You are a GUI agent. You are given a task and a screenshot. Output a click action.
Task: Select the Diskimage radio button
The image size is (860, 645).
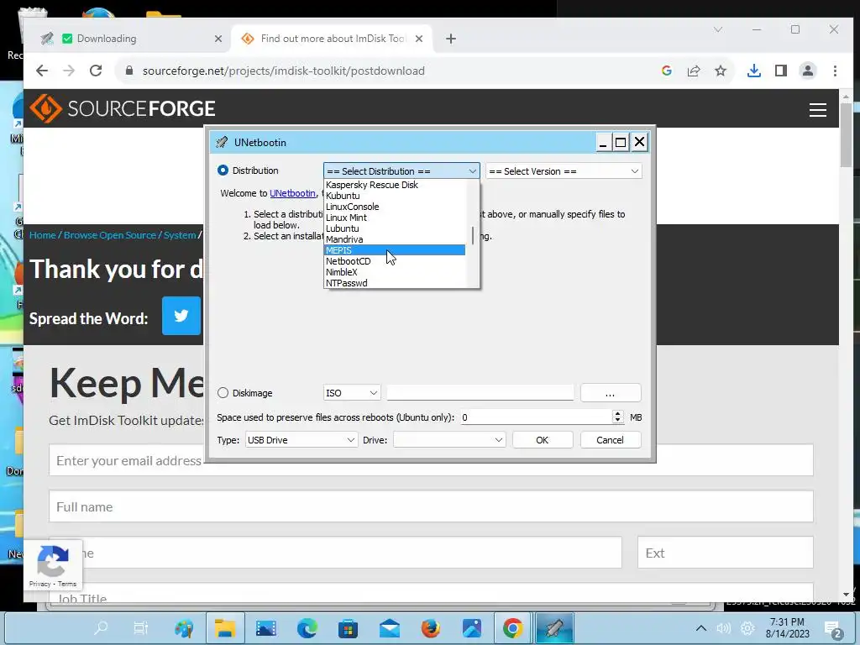[x=223, y=393]
